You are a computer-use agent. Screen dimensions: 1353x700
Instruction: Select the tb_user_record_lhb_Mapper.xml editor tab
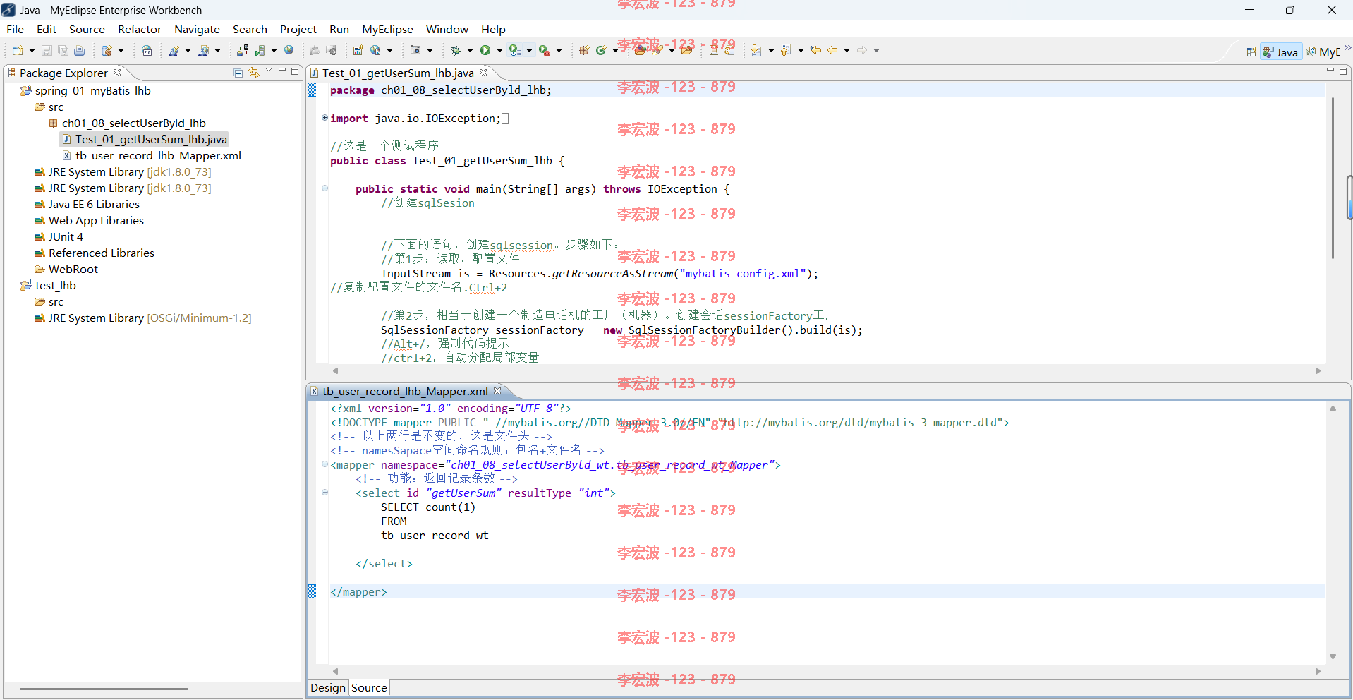tap(405, 391)
